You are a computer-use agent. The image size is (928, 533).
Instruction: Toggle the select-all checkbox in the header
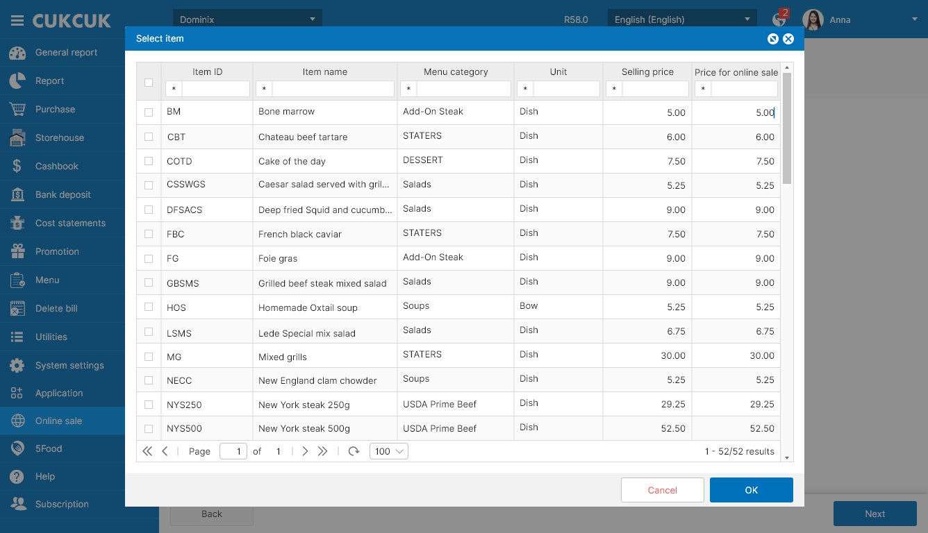[x=149, y=83]
